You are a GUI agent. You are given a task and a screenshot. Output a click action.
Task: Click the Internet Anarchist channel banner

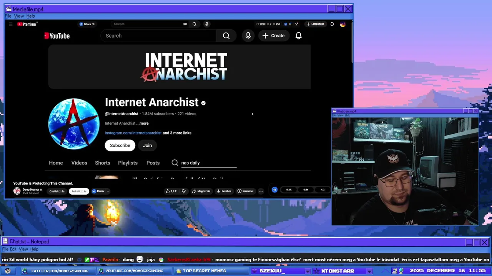click(180, 67)
